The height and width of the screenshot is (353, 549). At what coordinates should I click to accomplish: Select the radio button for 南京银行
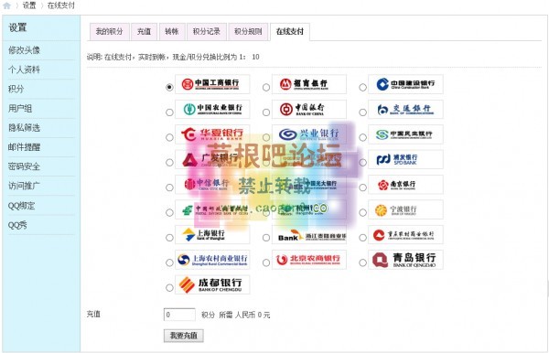pyautogui.click(x=362, y=187)
